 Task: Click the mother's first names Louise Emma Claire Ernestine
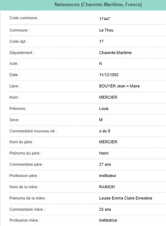coord(126,198)
